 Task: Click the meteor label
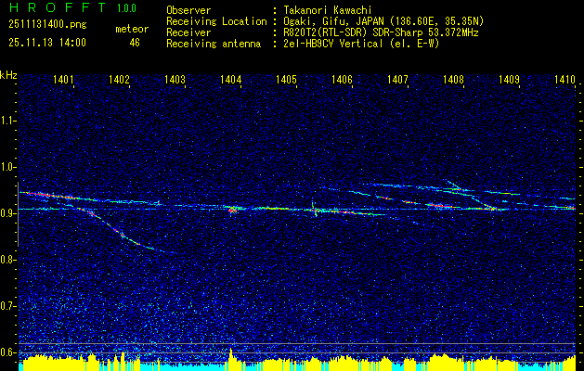(132, 29)
